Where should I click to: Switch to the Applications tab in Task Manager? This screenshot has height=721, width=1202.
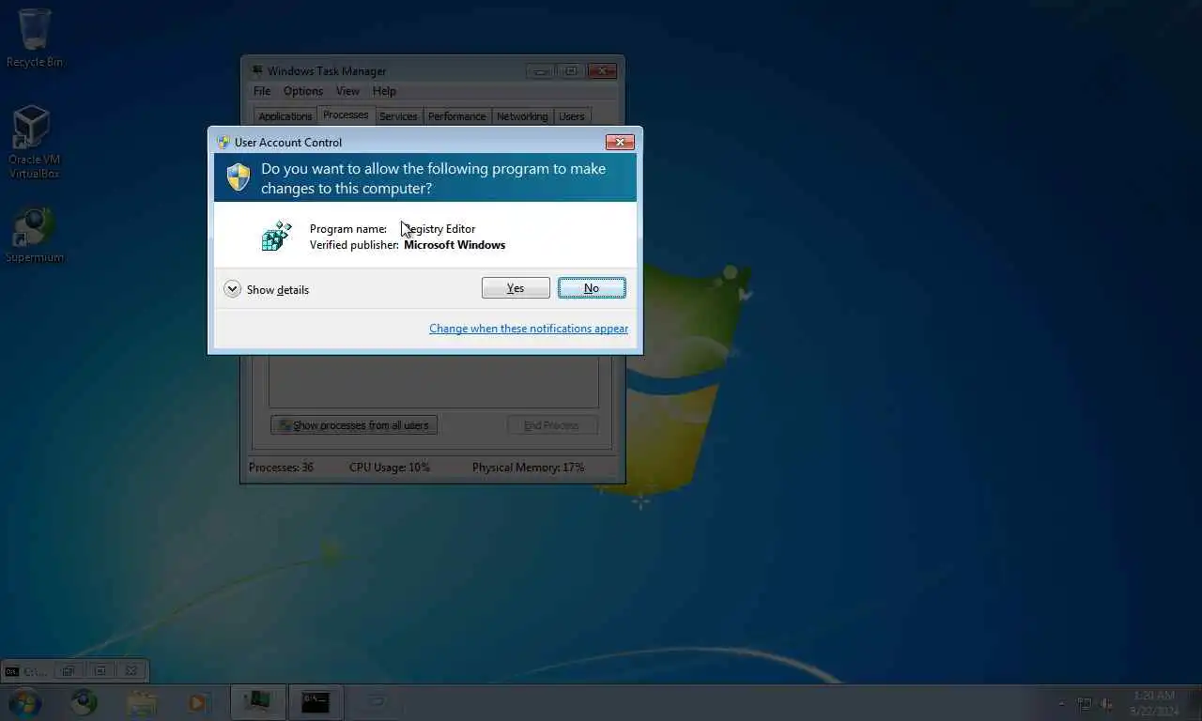[x=285, y=116]
